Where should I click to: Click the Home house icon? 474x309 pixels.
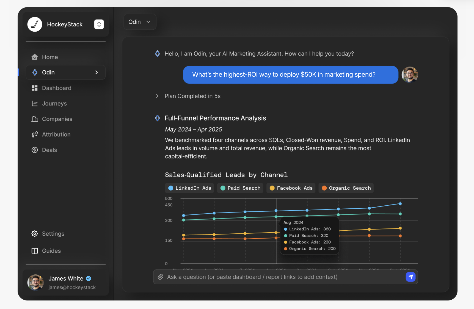tap(35, 57)
